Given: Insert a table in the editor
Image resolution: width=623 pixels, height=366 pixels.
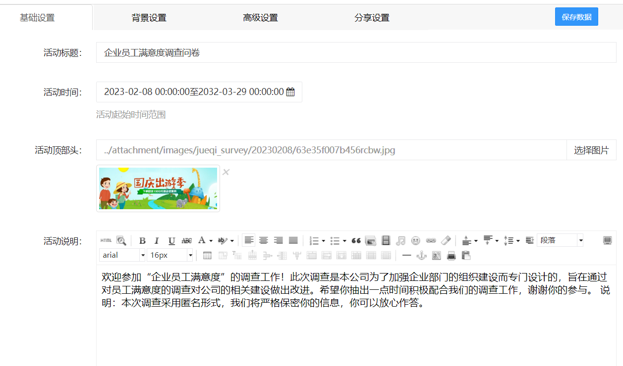Looking at the screenshot, I should click(x=208, y=256).
